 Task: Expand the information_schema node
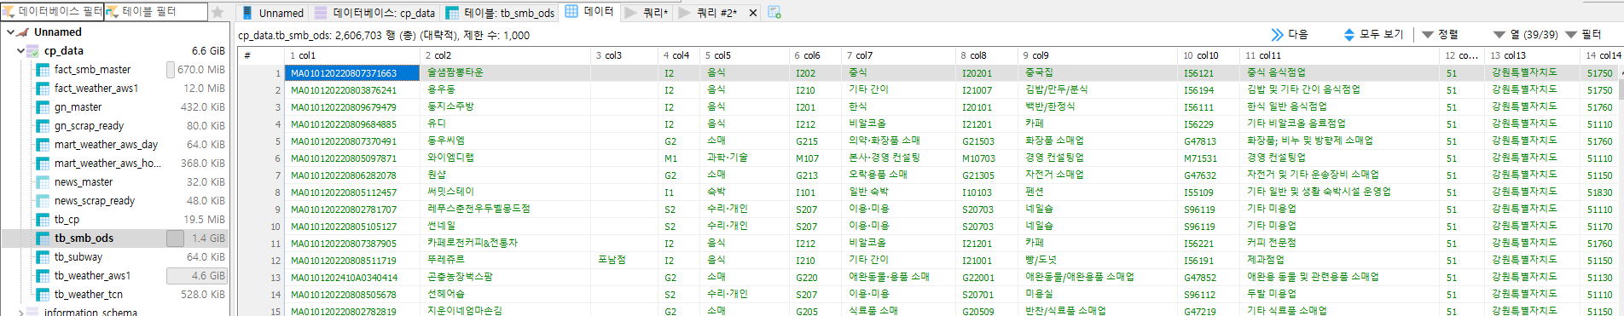point(20,313)
